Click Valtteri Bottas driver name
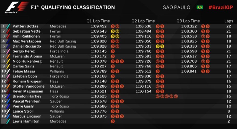This screenshot has height=129, width=237. [x=25, y=26]
